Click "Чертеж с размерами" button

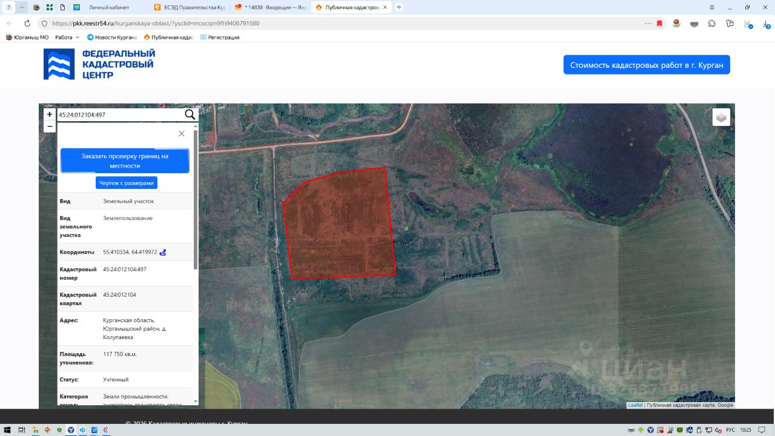pos(126,183)
